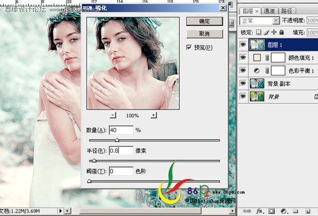Hide the 颜色填充 1 layer eye
This screenshot has width=318, height=216.
(x=243, y=58)
